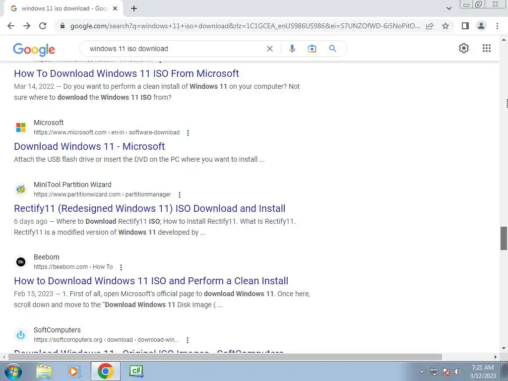Open 'How To Download Windows 11 ISO From Microsoft'
508x381 pixels.
click(127, 73)
